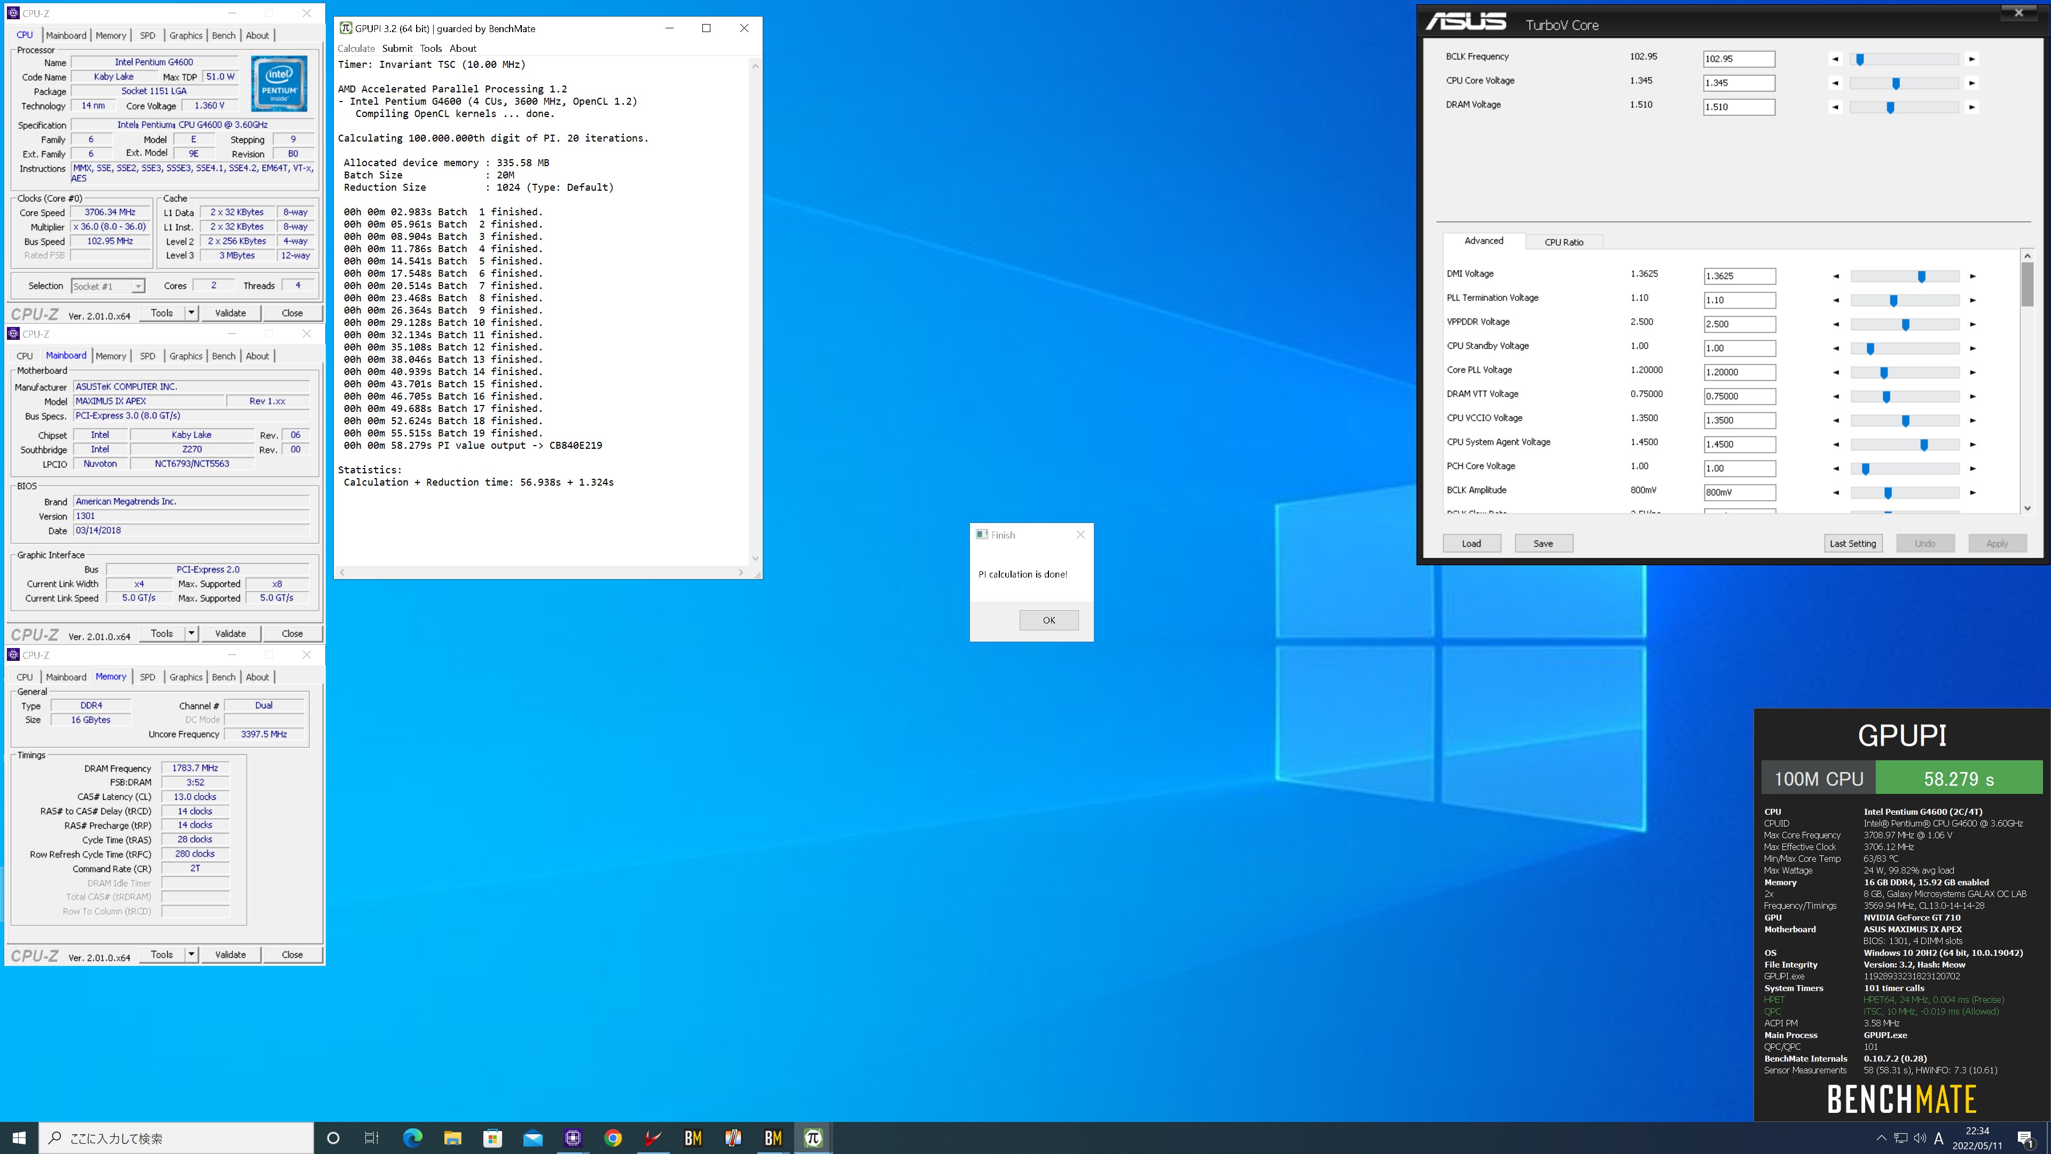Click the CPU System Agent Voltage input field
The image size is (2051, 1154).
1740,445
